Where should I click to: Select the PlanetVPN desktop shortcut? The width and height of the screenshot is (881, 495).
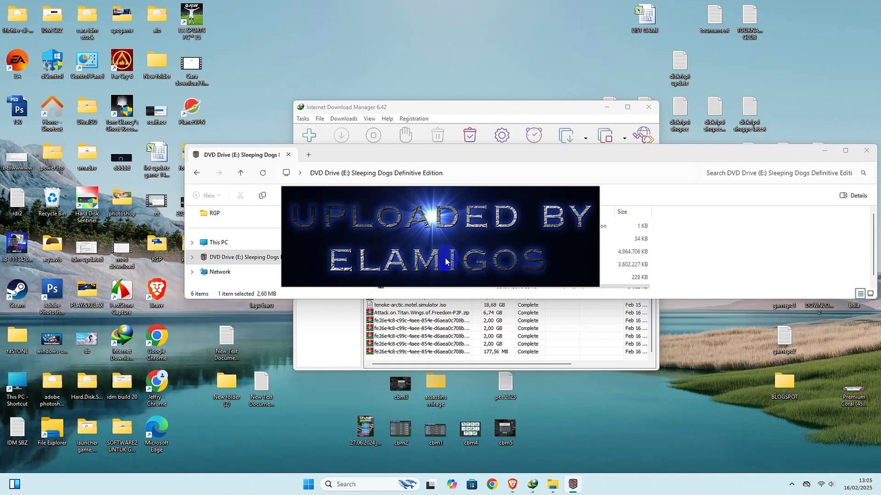pos(191,111)
